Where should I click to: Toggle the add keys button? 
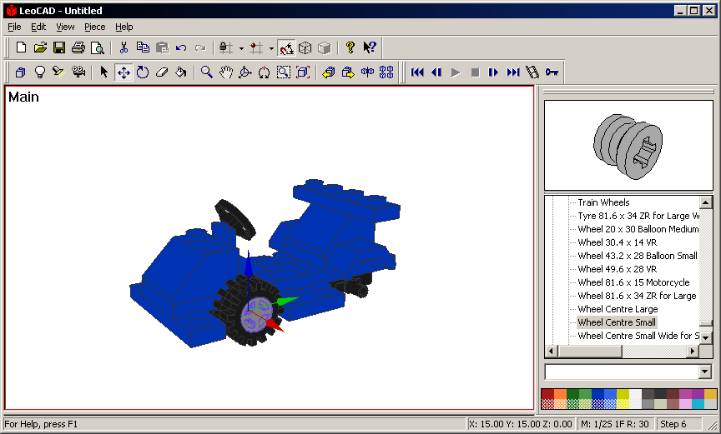(552, 72)
